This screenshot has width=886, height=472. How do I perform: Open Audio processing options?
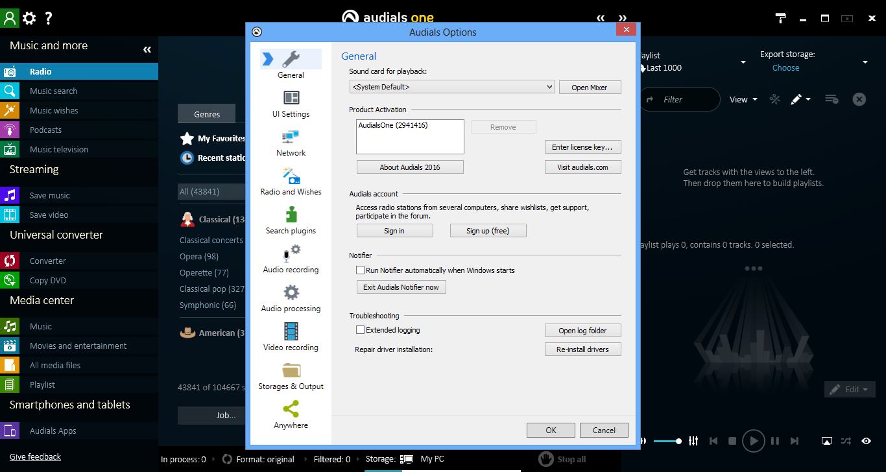click(291, 298)
